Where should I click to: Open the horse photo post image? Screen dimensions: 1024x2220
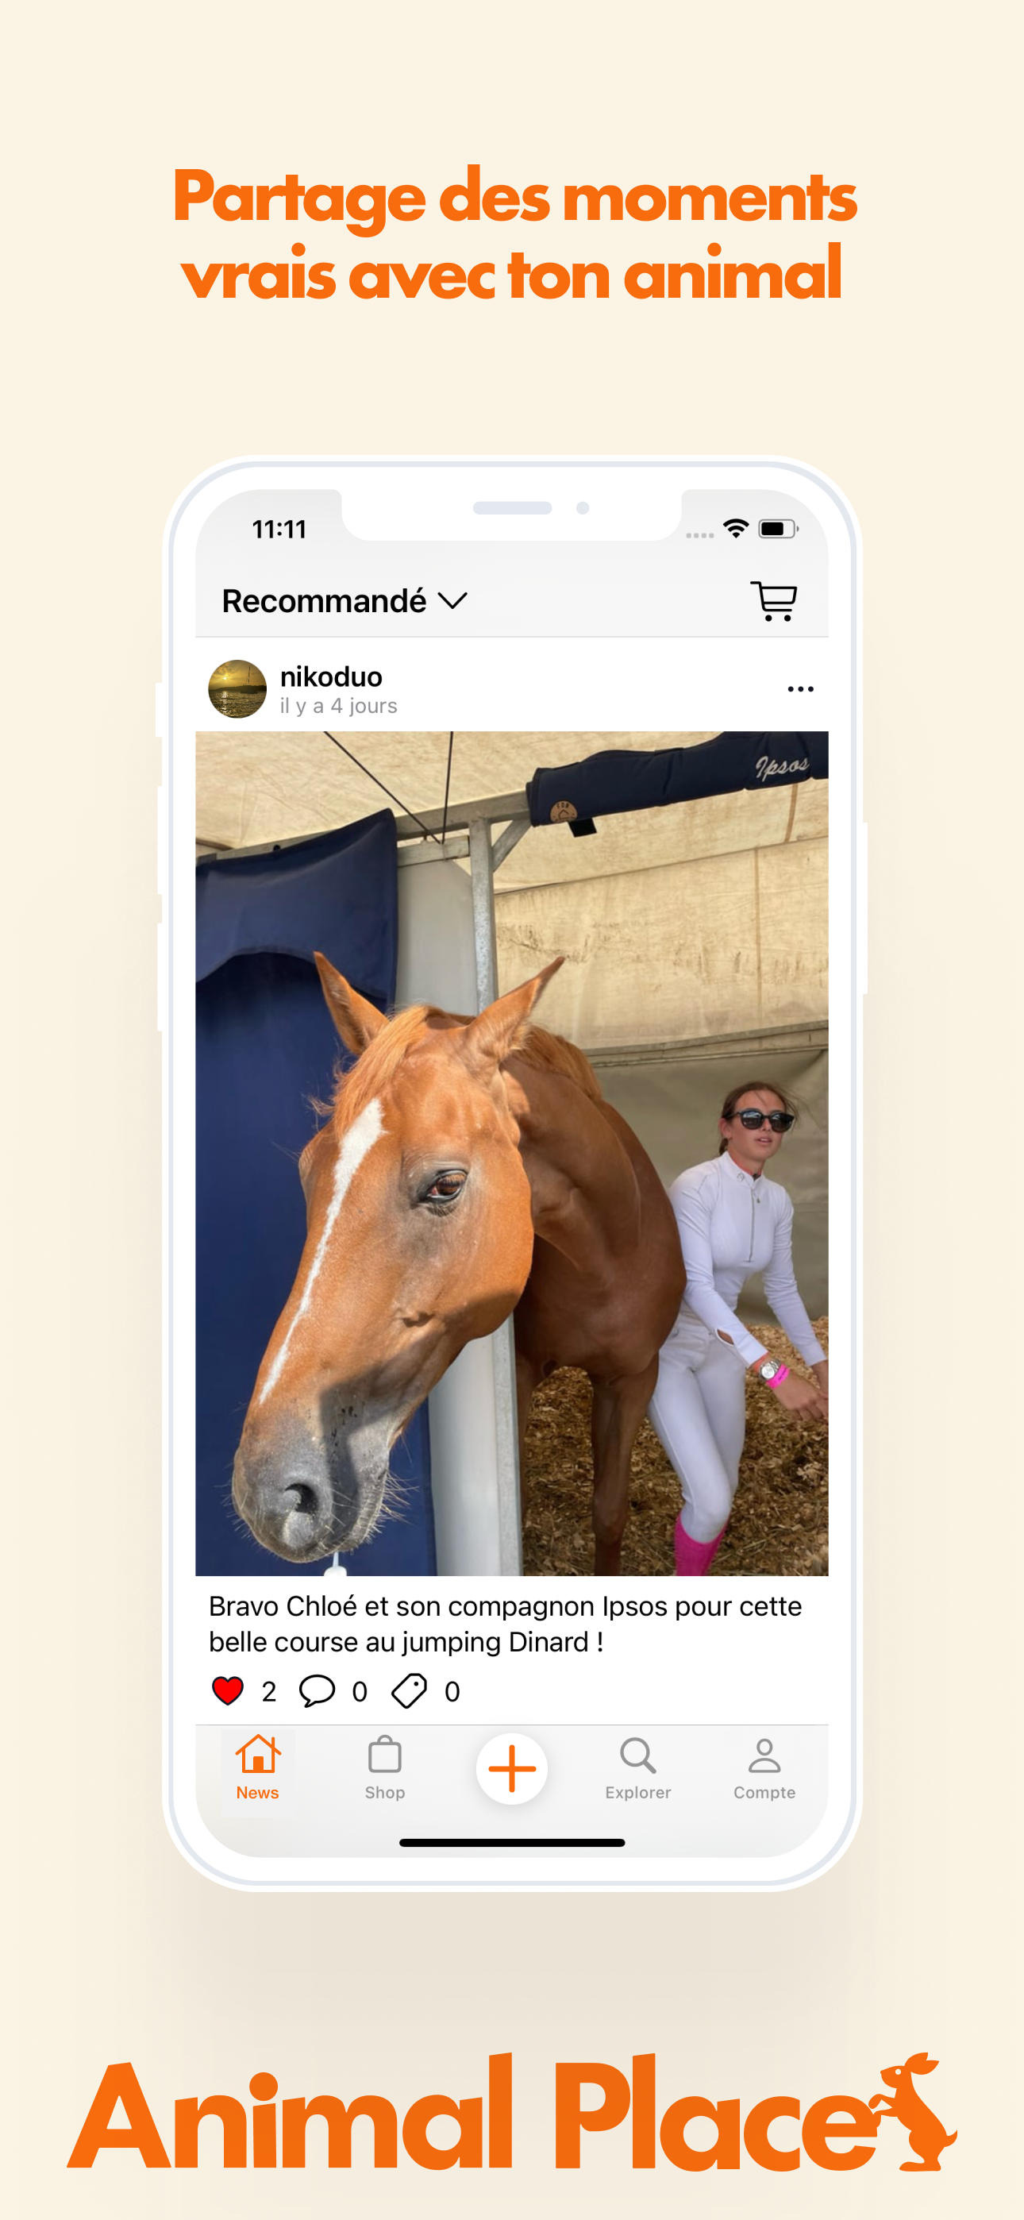pyautogui.click(x=512, y=1153)
